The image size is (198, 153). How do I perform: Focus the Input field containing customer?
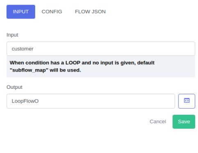[x=101, y=49]
